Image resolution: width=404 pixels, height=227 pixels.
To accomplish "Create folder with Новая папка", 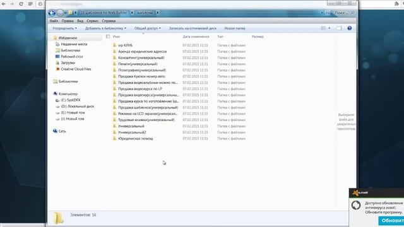I will click(x=235, y=28).
